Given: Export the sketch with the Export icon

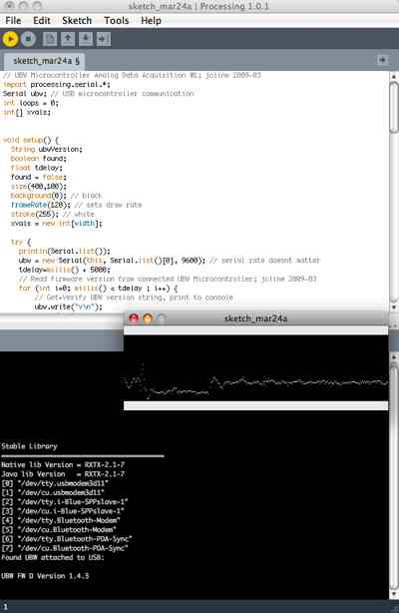Looking at the screenshot, I should 104,39.
